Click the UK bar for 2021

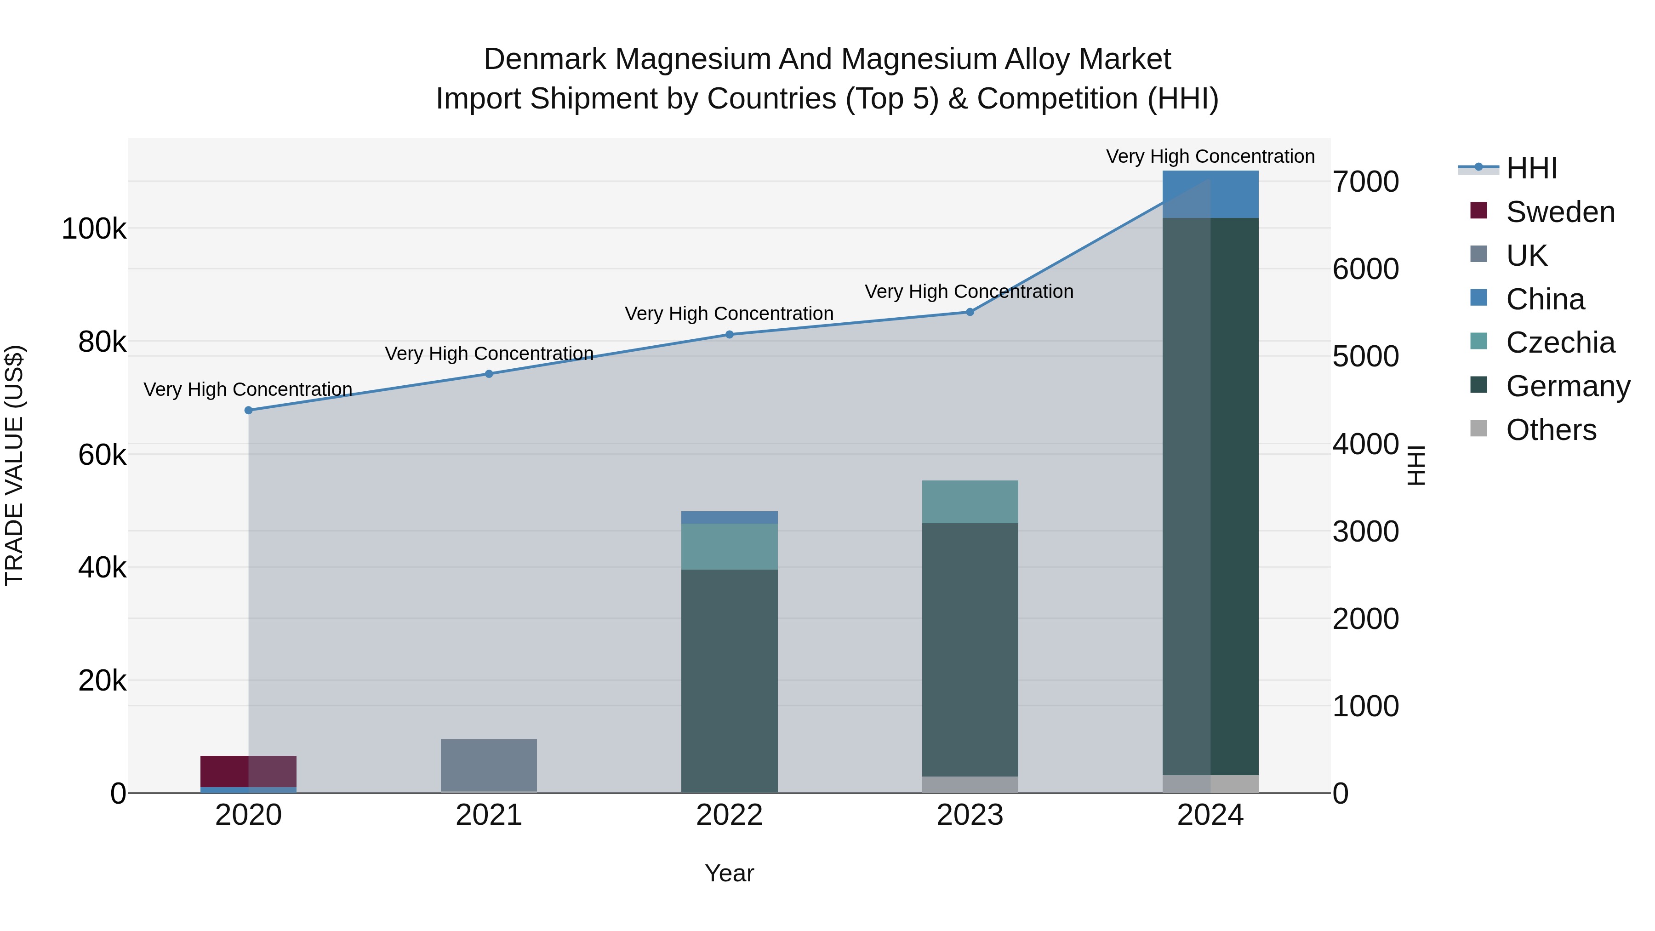(489, 765)
